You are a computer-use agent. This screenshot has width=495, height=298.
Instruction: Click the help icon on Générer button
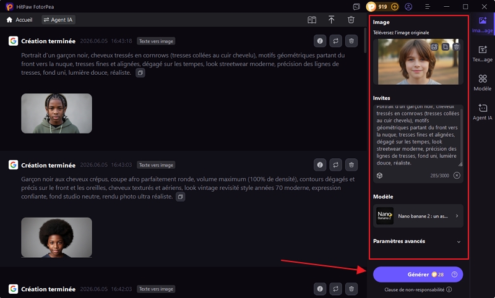point(454,275)
